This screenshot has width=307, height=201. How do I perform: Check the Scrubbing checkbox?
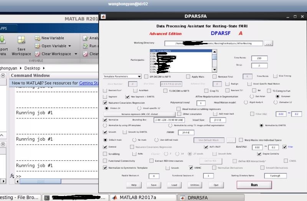click(105, 154)
